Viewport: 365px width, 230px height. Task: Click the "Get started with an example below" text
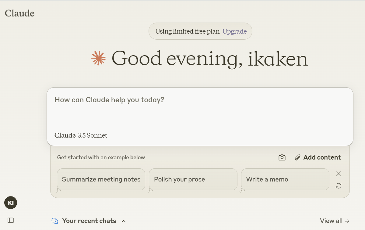[101, 157]
